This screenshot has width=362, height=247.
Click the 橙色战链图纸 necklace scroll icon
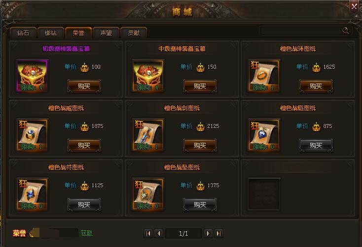click(264, 135)
